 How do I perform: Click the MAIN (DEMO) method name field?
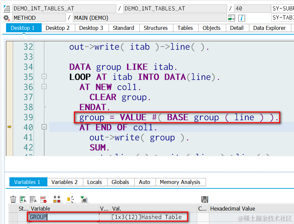(x=150, y=18)
